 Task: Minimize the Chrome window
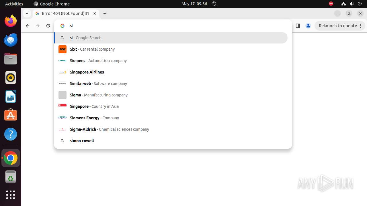pos(337,13)
